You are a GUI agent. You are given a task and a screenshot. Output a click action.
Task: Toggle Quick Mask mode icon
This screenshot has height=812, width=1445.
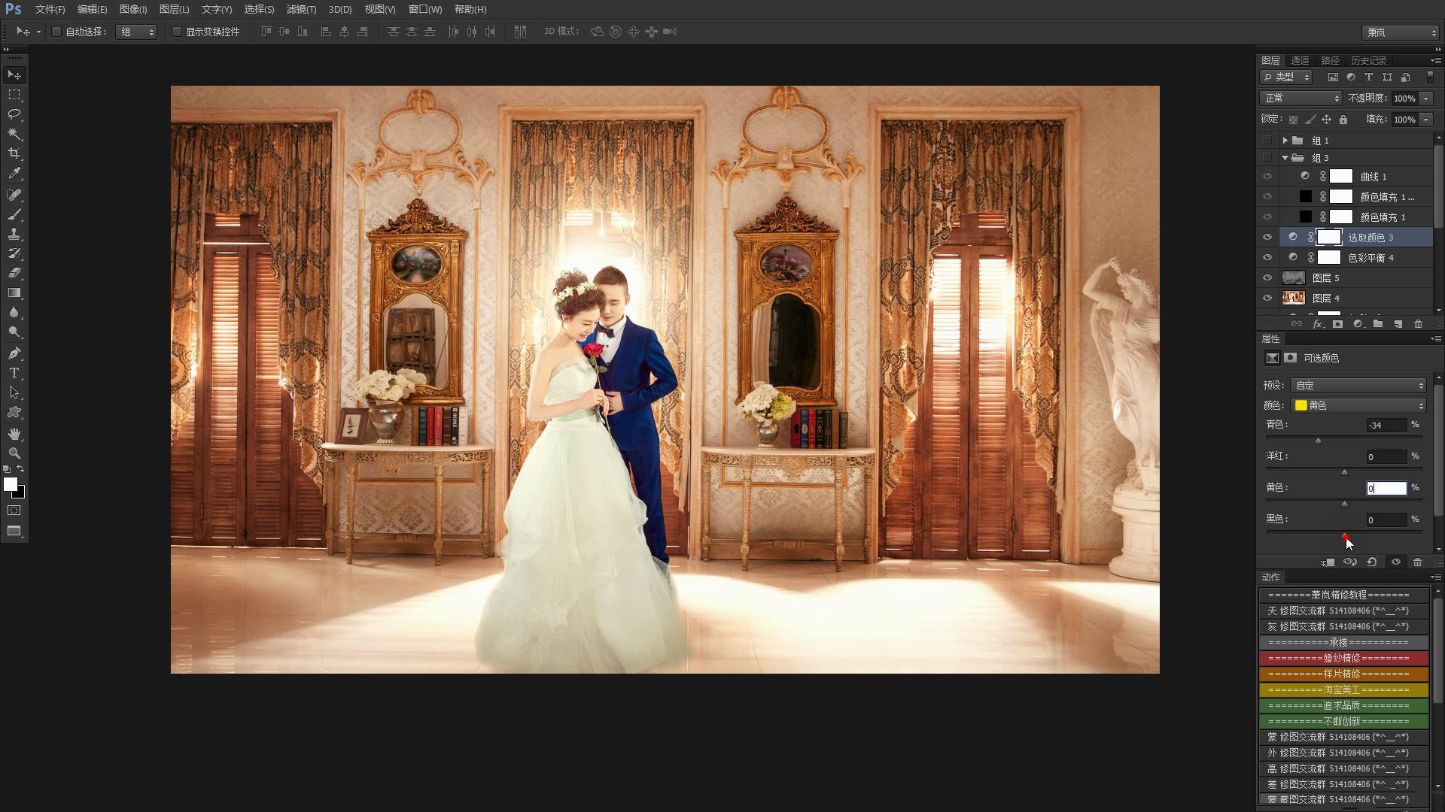[14, 510]
